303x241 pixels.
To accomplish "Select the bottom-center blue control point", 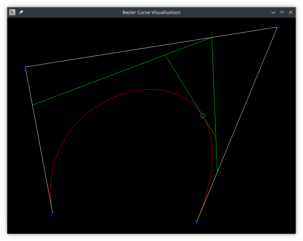I will pos(196,223).
